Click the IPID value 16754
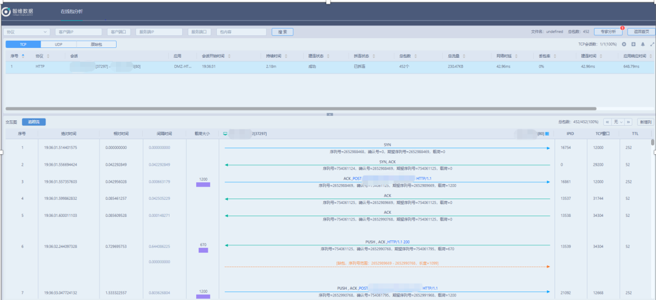 (565, 148)
